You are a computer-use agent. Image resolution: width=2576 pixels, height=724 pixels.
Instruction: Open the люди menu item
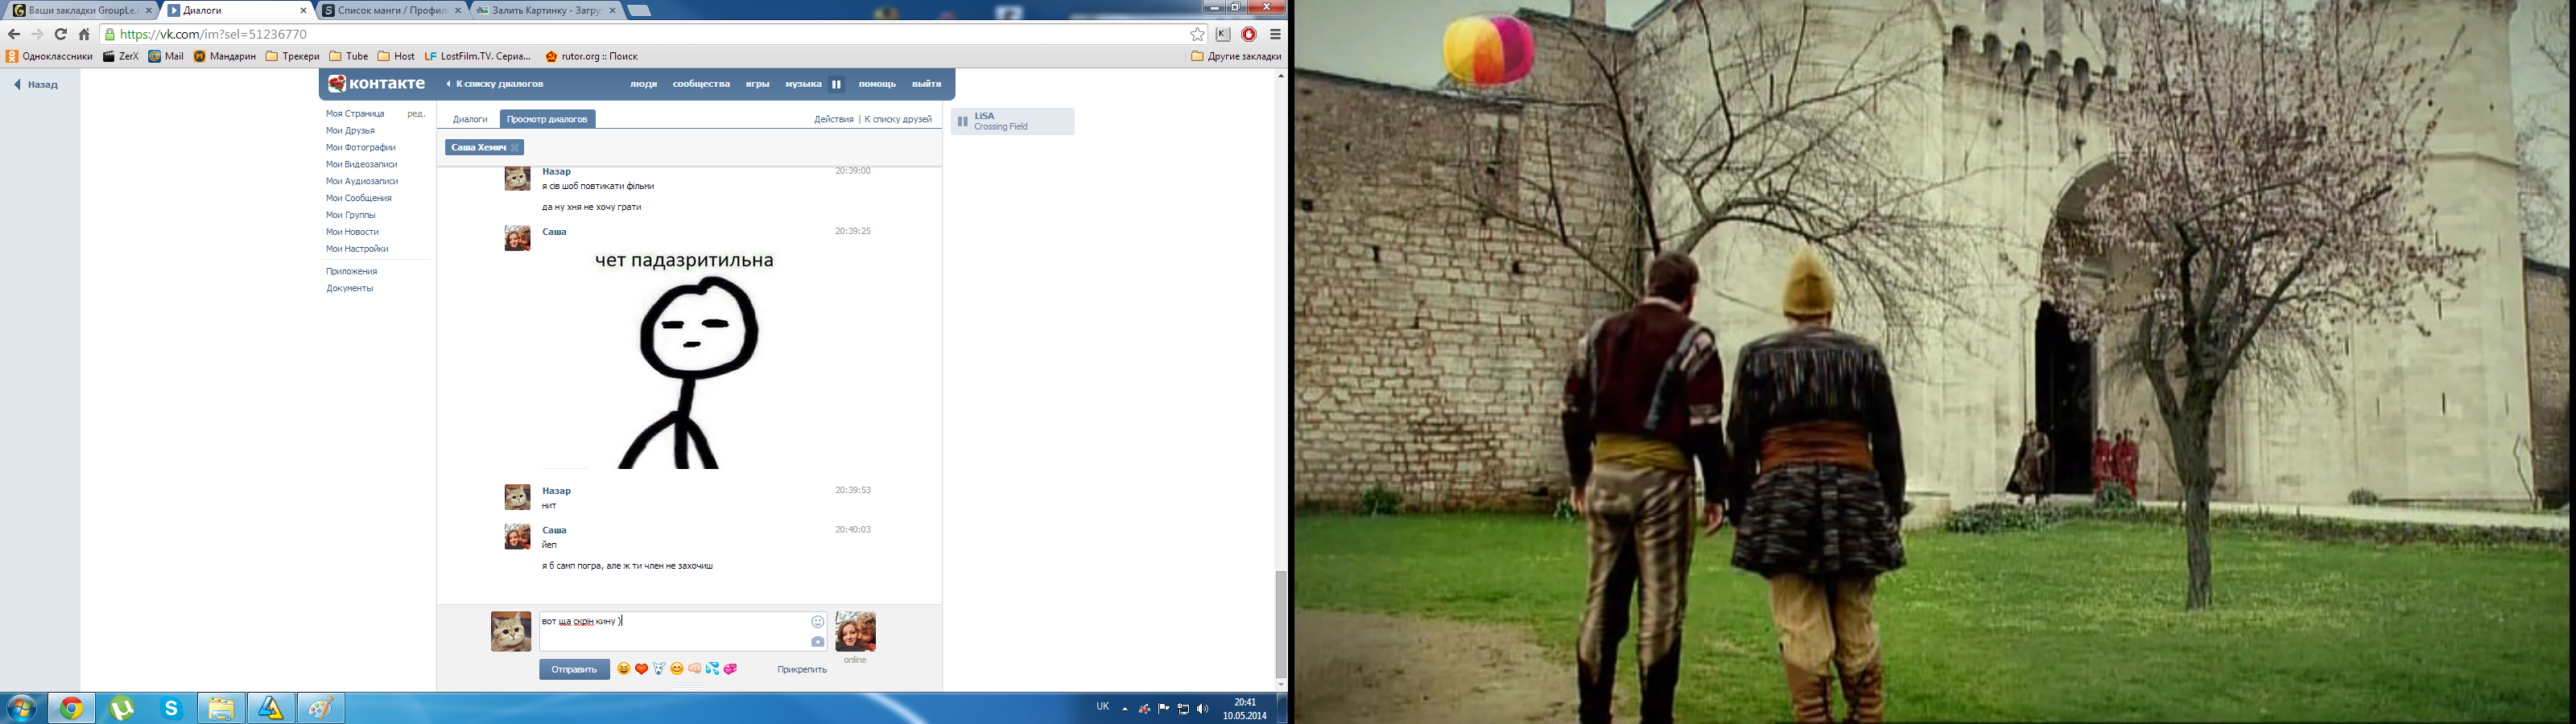click(x=644, y=84)
